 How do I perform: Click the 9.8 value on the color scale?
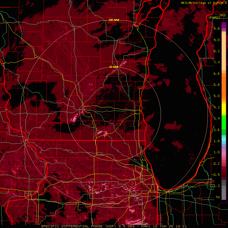coord(217,28)
